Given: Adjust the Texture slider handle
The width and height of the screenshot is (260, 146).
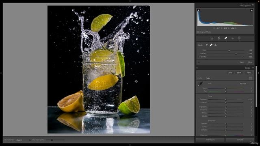Looking at the screenshot, I should click(226, 124).
